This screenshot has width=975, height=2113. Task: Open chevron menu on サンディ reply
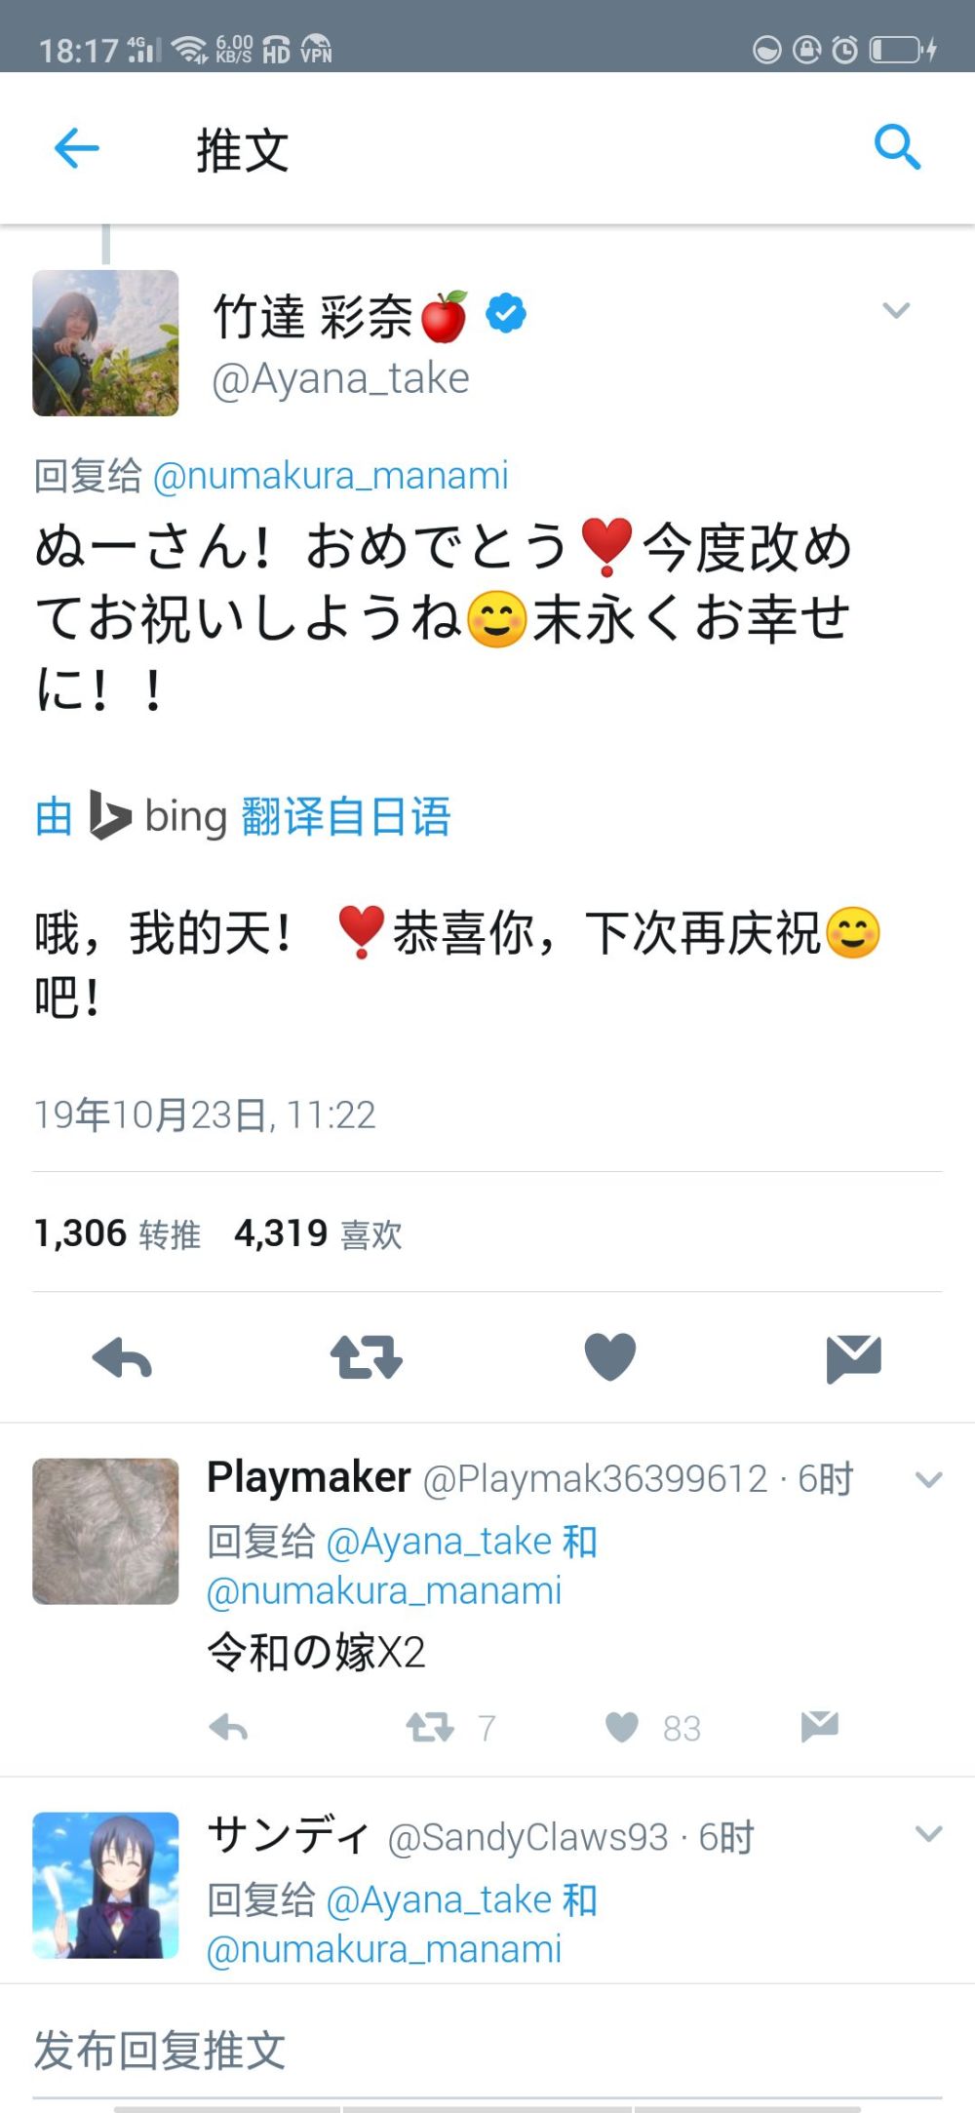pyautogui.click(x=929, y=1834)
